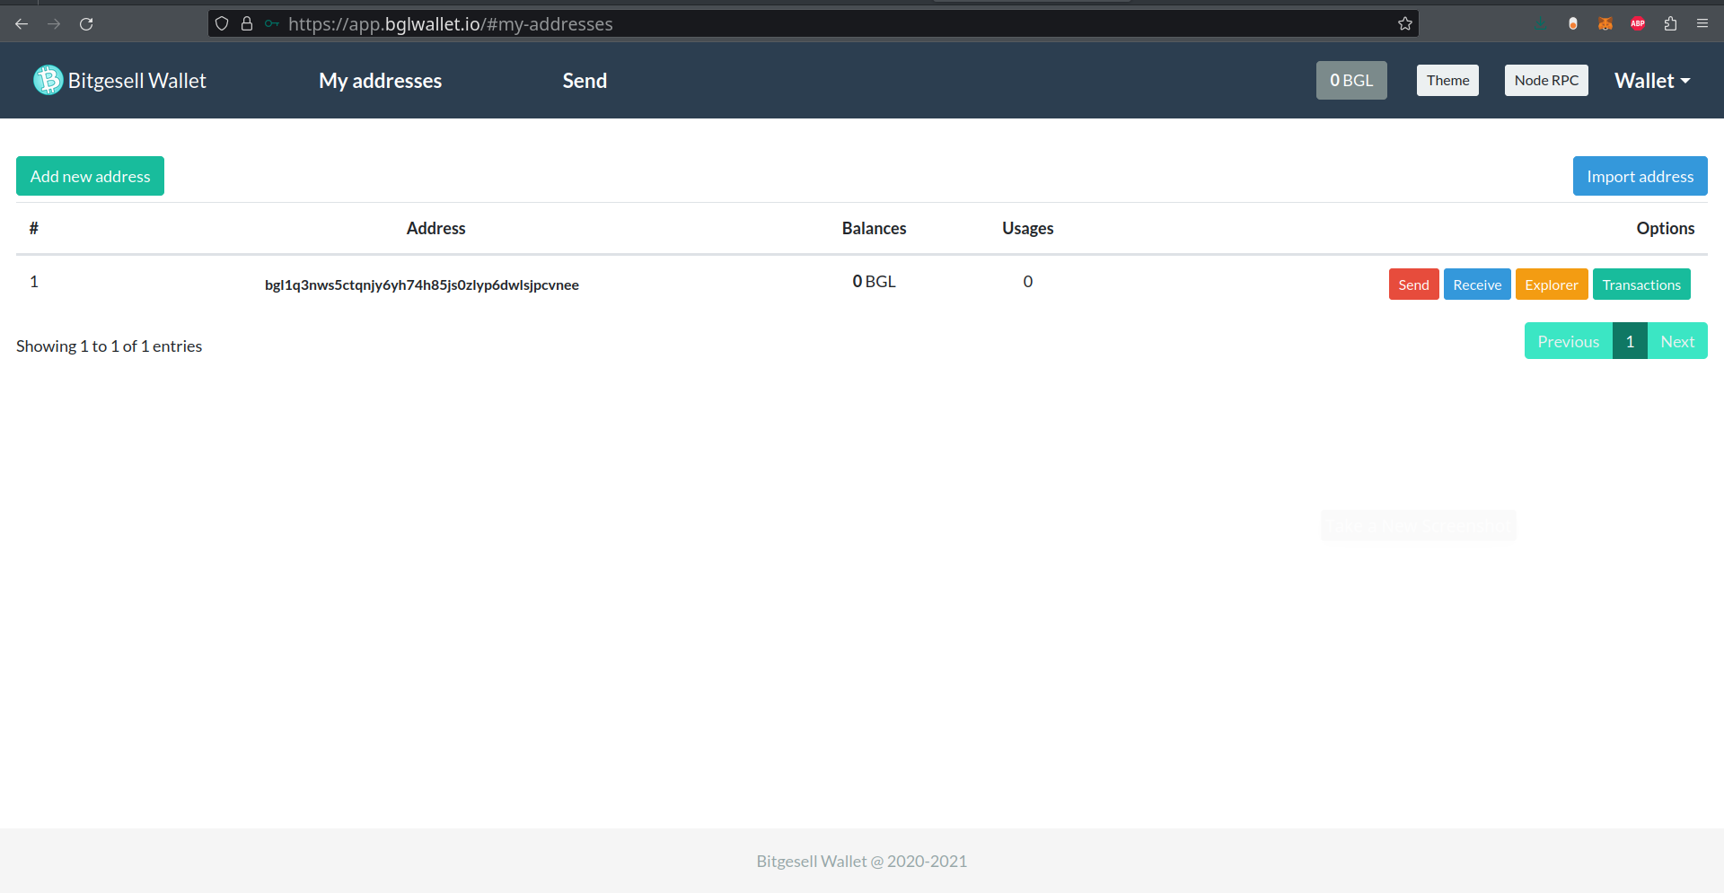Reload the page with the refresh icon
Screen dimensions: 1724x893
pyautogui.click(x=86, y=24)
